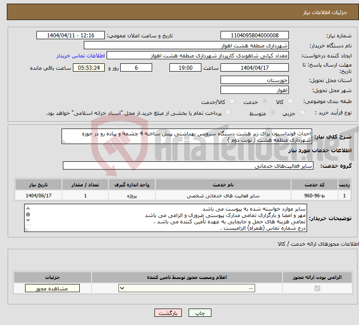This screenshot has height=325, width=359.
Task: Click the شرح کلی نیاز text area
Action: click(x=187, y=136)
